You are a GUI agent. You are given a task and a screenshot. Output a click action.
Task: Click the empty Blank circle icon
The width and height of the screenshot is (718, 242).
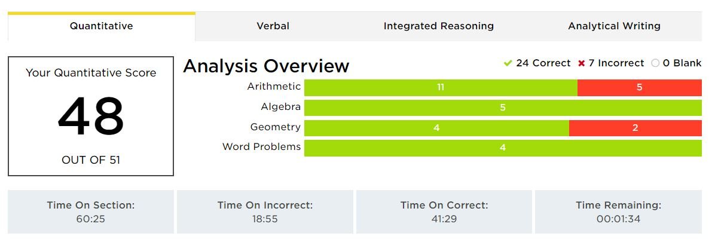click(x=655, y=63)
